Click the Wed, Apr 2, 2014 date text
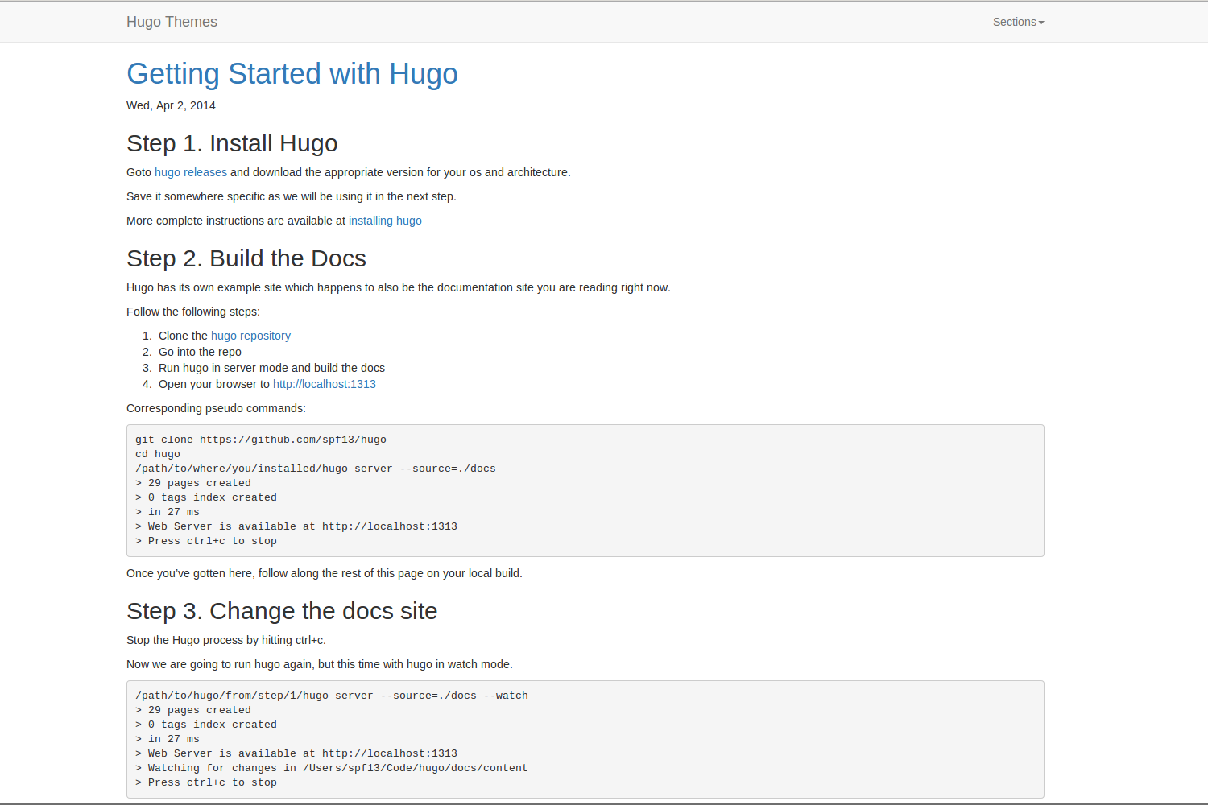 click(x=171, y=105)
